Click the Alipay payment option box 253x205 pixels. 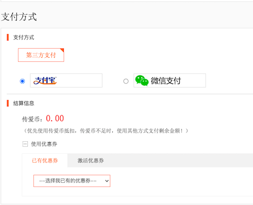[x=66, y=80]
